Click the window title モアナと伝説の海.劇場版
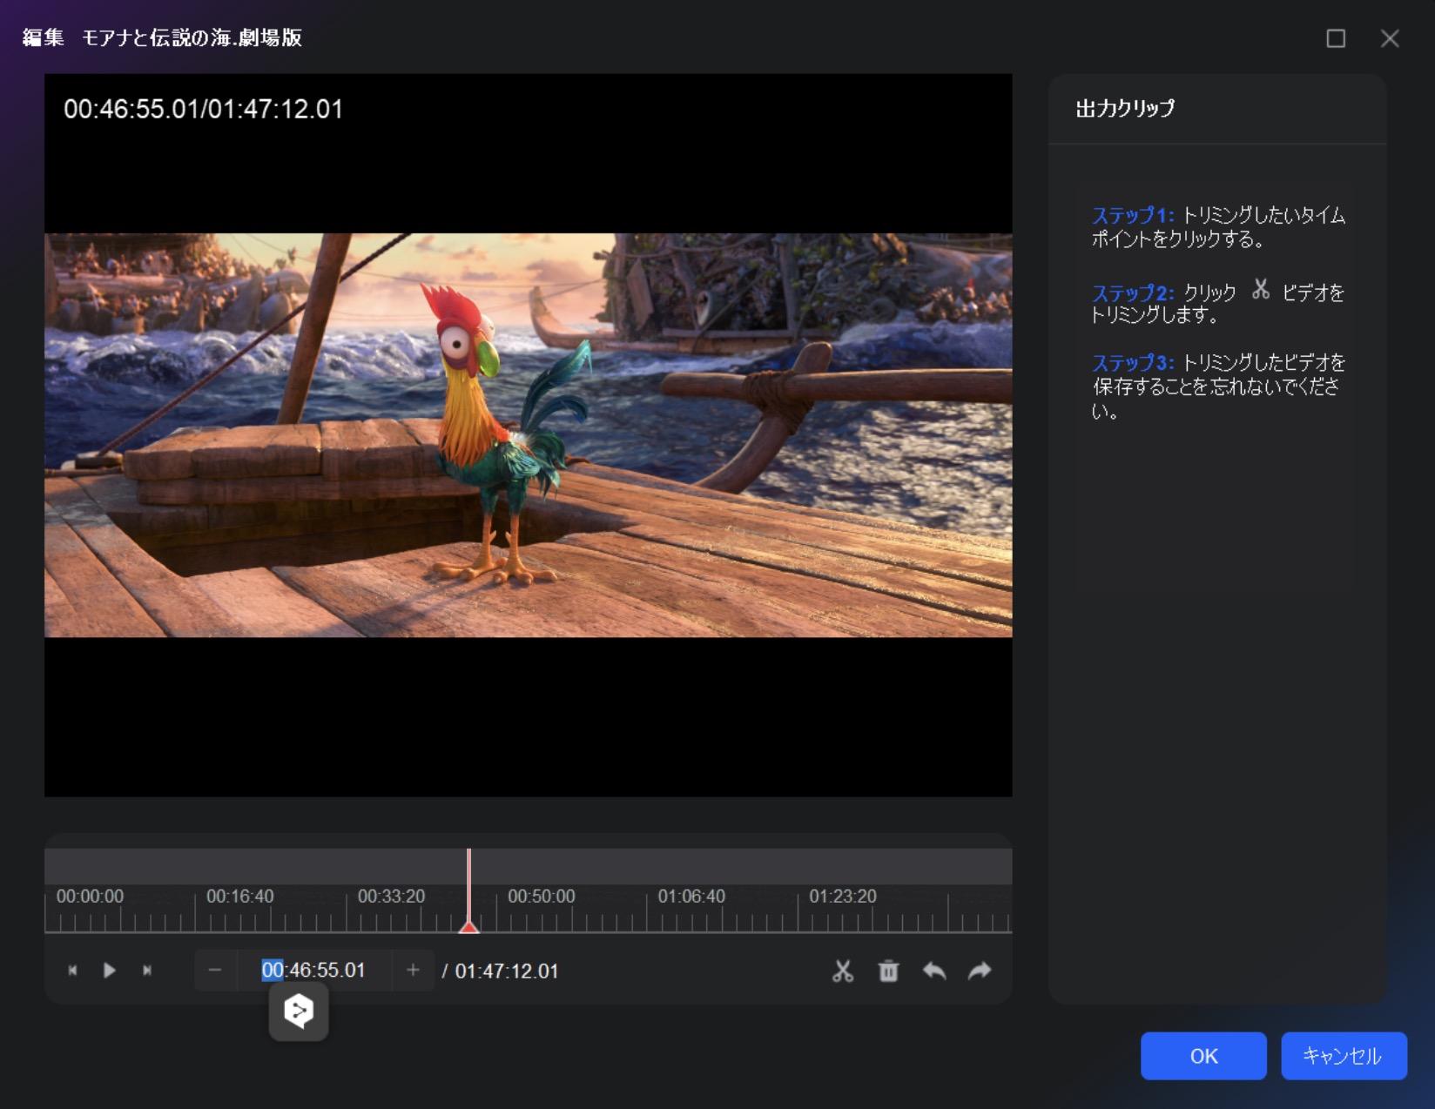The height and width of the screenshot is (1109, 1435). [x=192, y=37]
